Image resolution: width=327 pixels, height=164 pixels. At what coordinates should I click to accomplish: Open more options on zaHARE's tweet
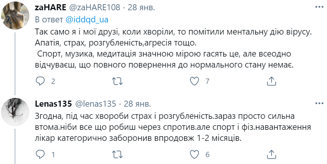tap(318, 7)
